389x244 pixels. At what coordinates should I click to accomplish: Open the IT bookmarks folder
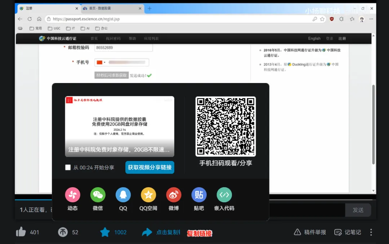[71, 28]
